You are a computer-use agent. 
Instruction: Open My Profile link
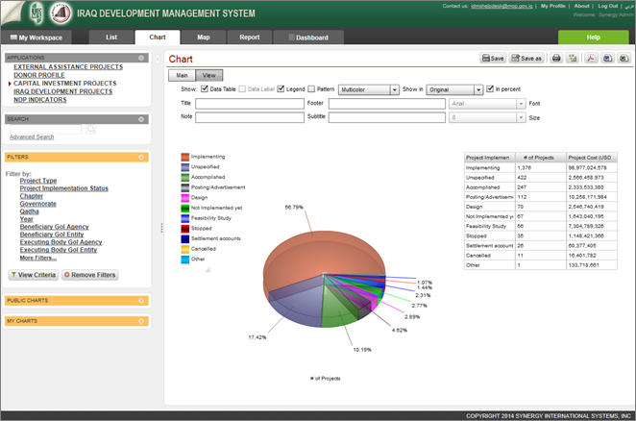(x=552, y=6)
